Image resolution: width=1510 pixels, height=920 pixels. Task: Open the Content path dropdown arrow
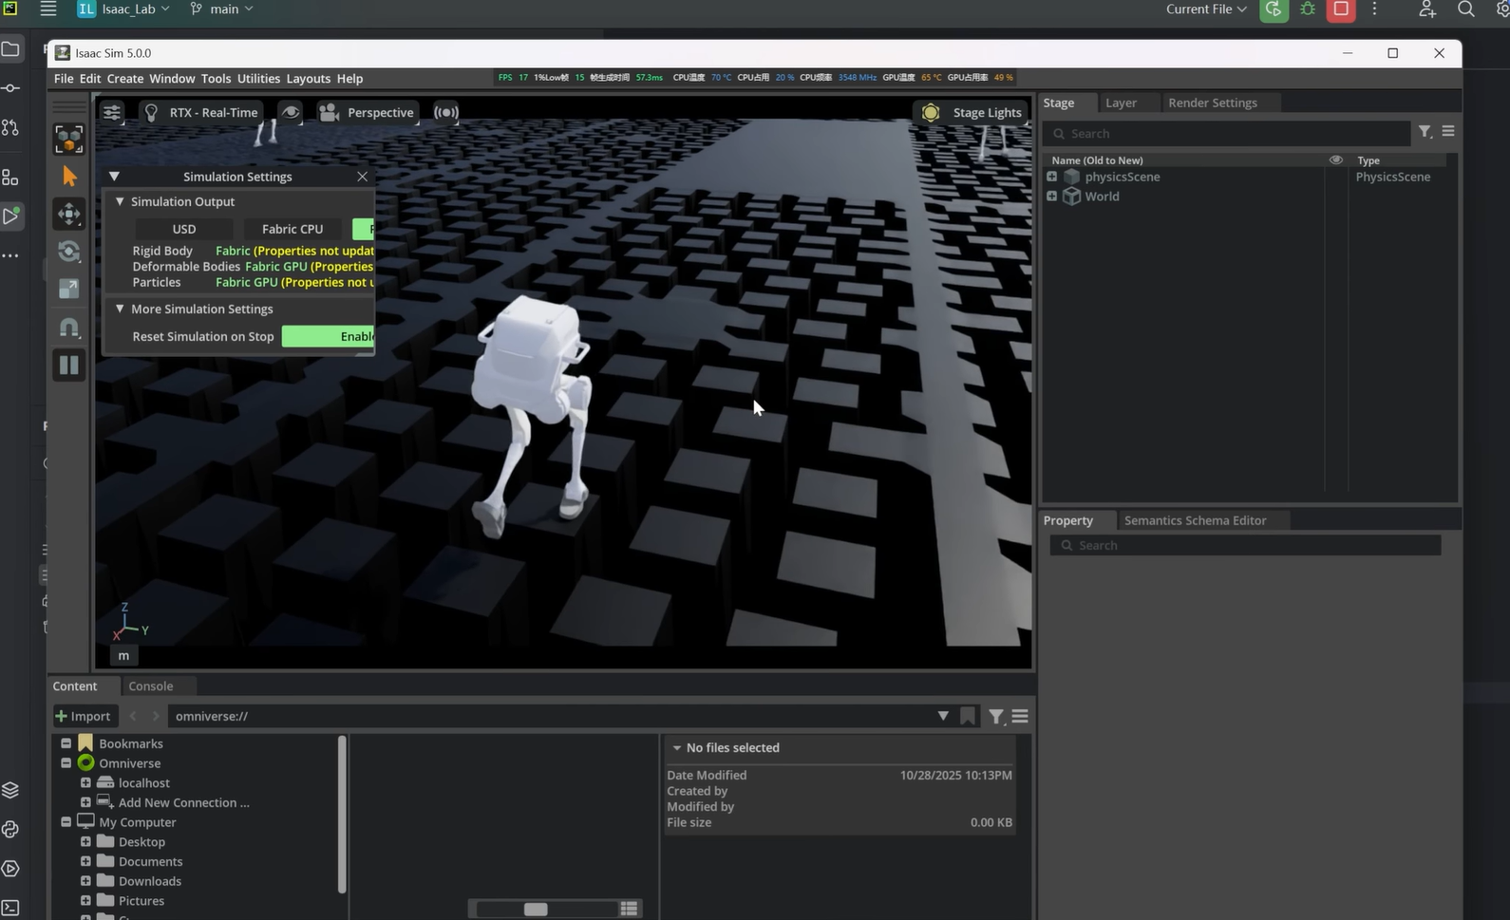click(943, 716)
